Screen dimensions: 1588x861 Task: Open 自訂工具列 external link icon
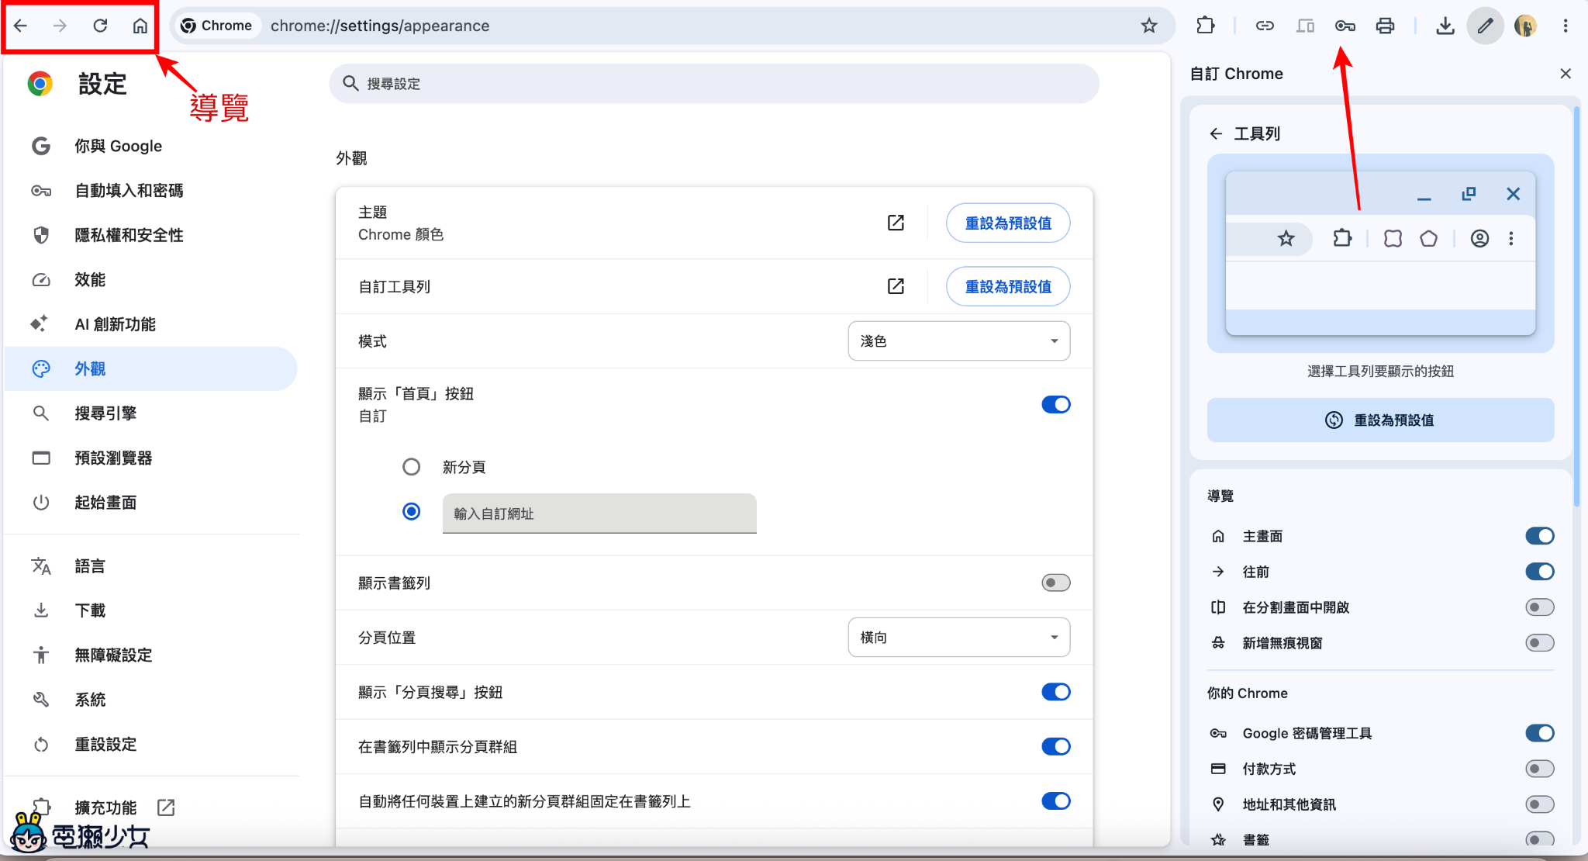(896, 286)
